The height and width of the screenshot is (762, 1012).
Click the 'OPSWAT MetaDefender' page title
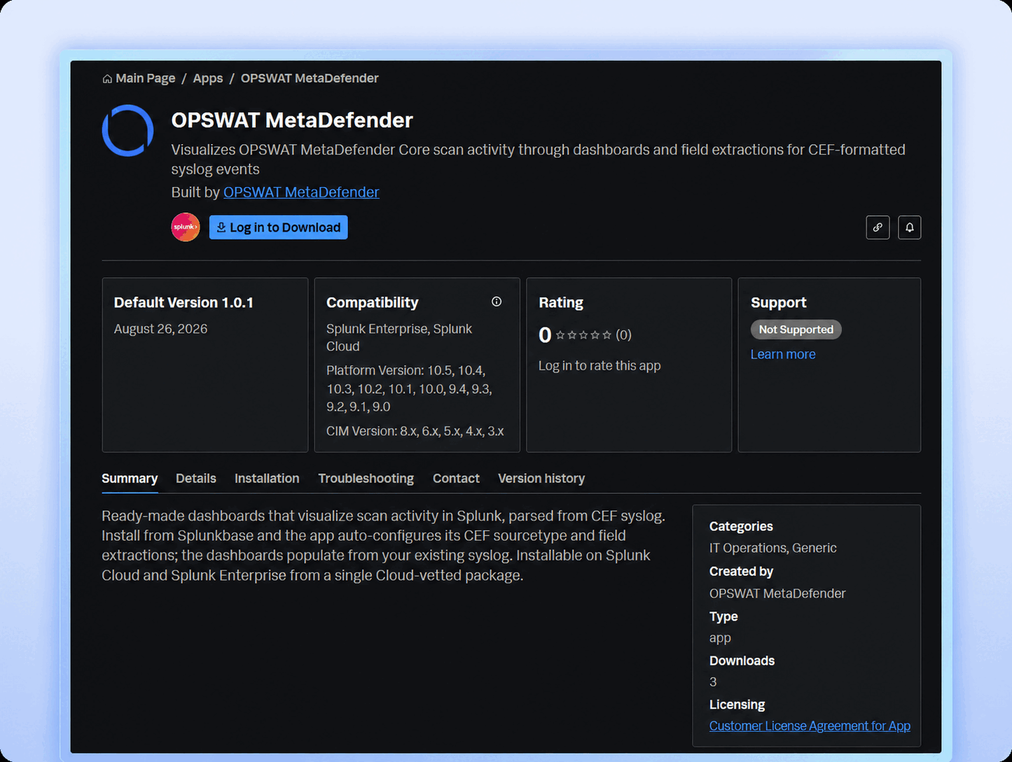pyautogui.click(x=292, y=120)
